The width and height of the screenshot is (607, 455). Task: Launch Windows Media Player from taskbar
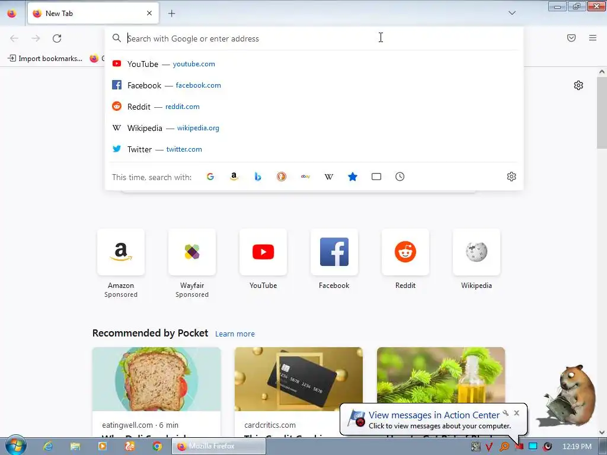[x=102, y=447]
